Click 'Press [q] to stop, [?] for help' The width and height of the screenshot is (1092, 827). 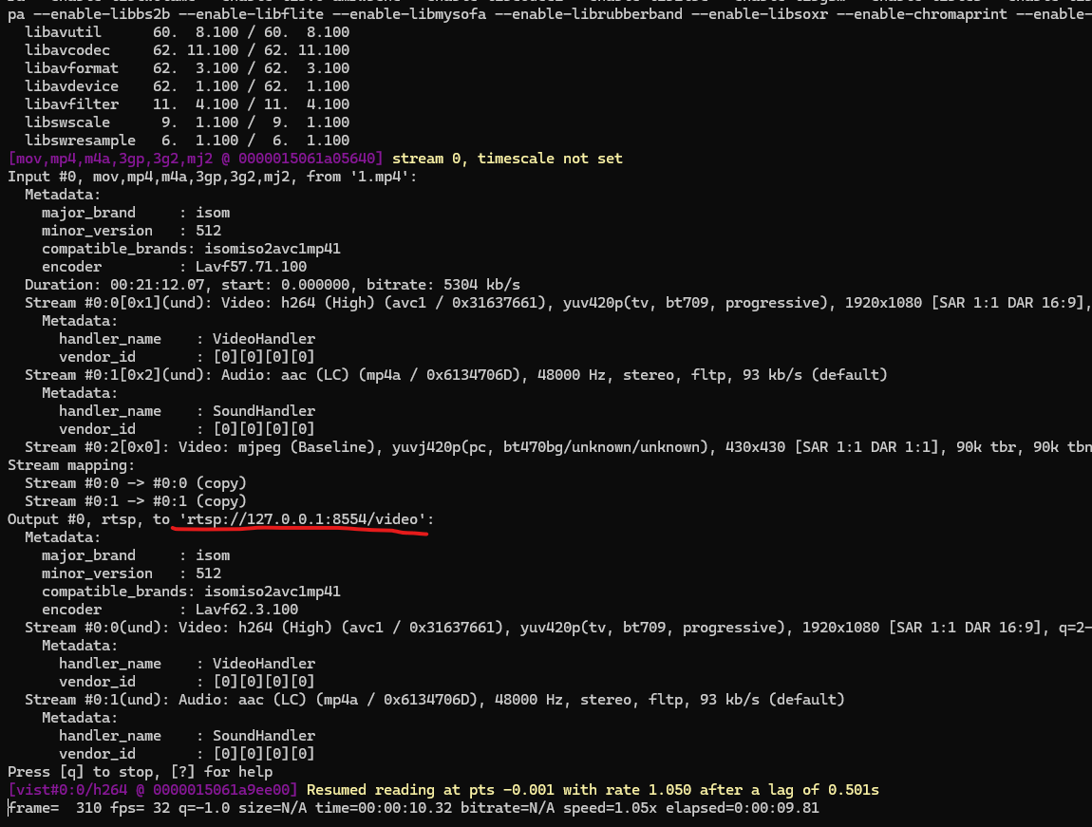pos(140,772)
